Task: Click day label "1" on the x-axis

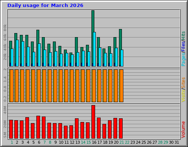Action: click(12, 142)
